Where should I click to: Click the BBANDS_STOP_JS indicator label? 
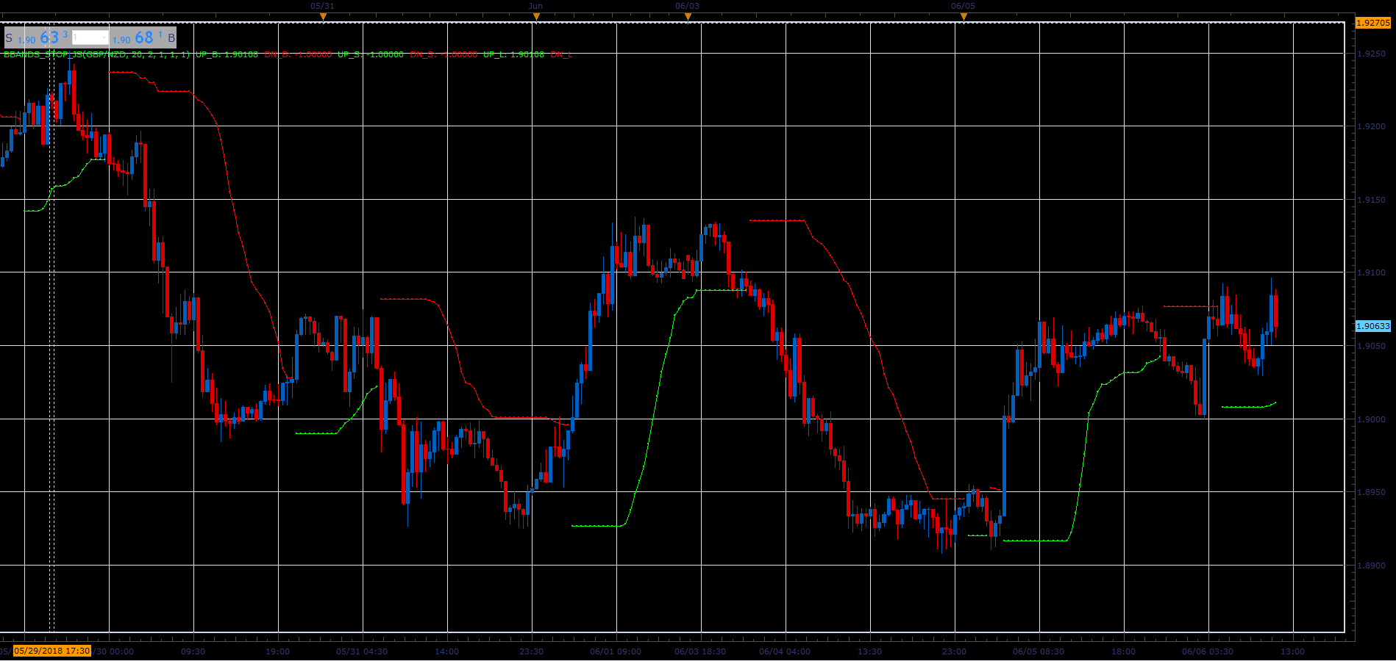click(x=97, y=54)
